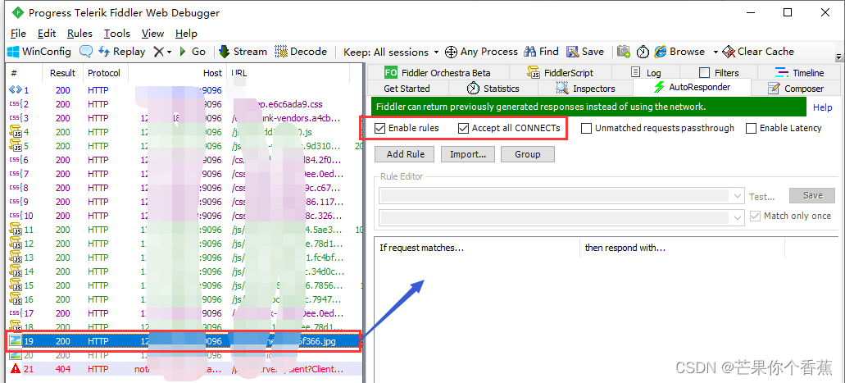
Task: Open the Help menu
Action: 187,34
